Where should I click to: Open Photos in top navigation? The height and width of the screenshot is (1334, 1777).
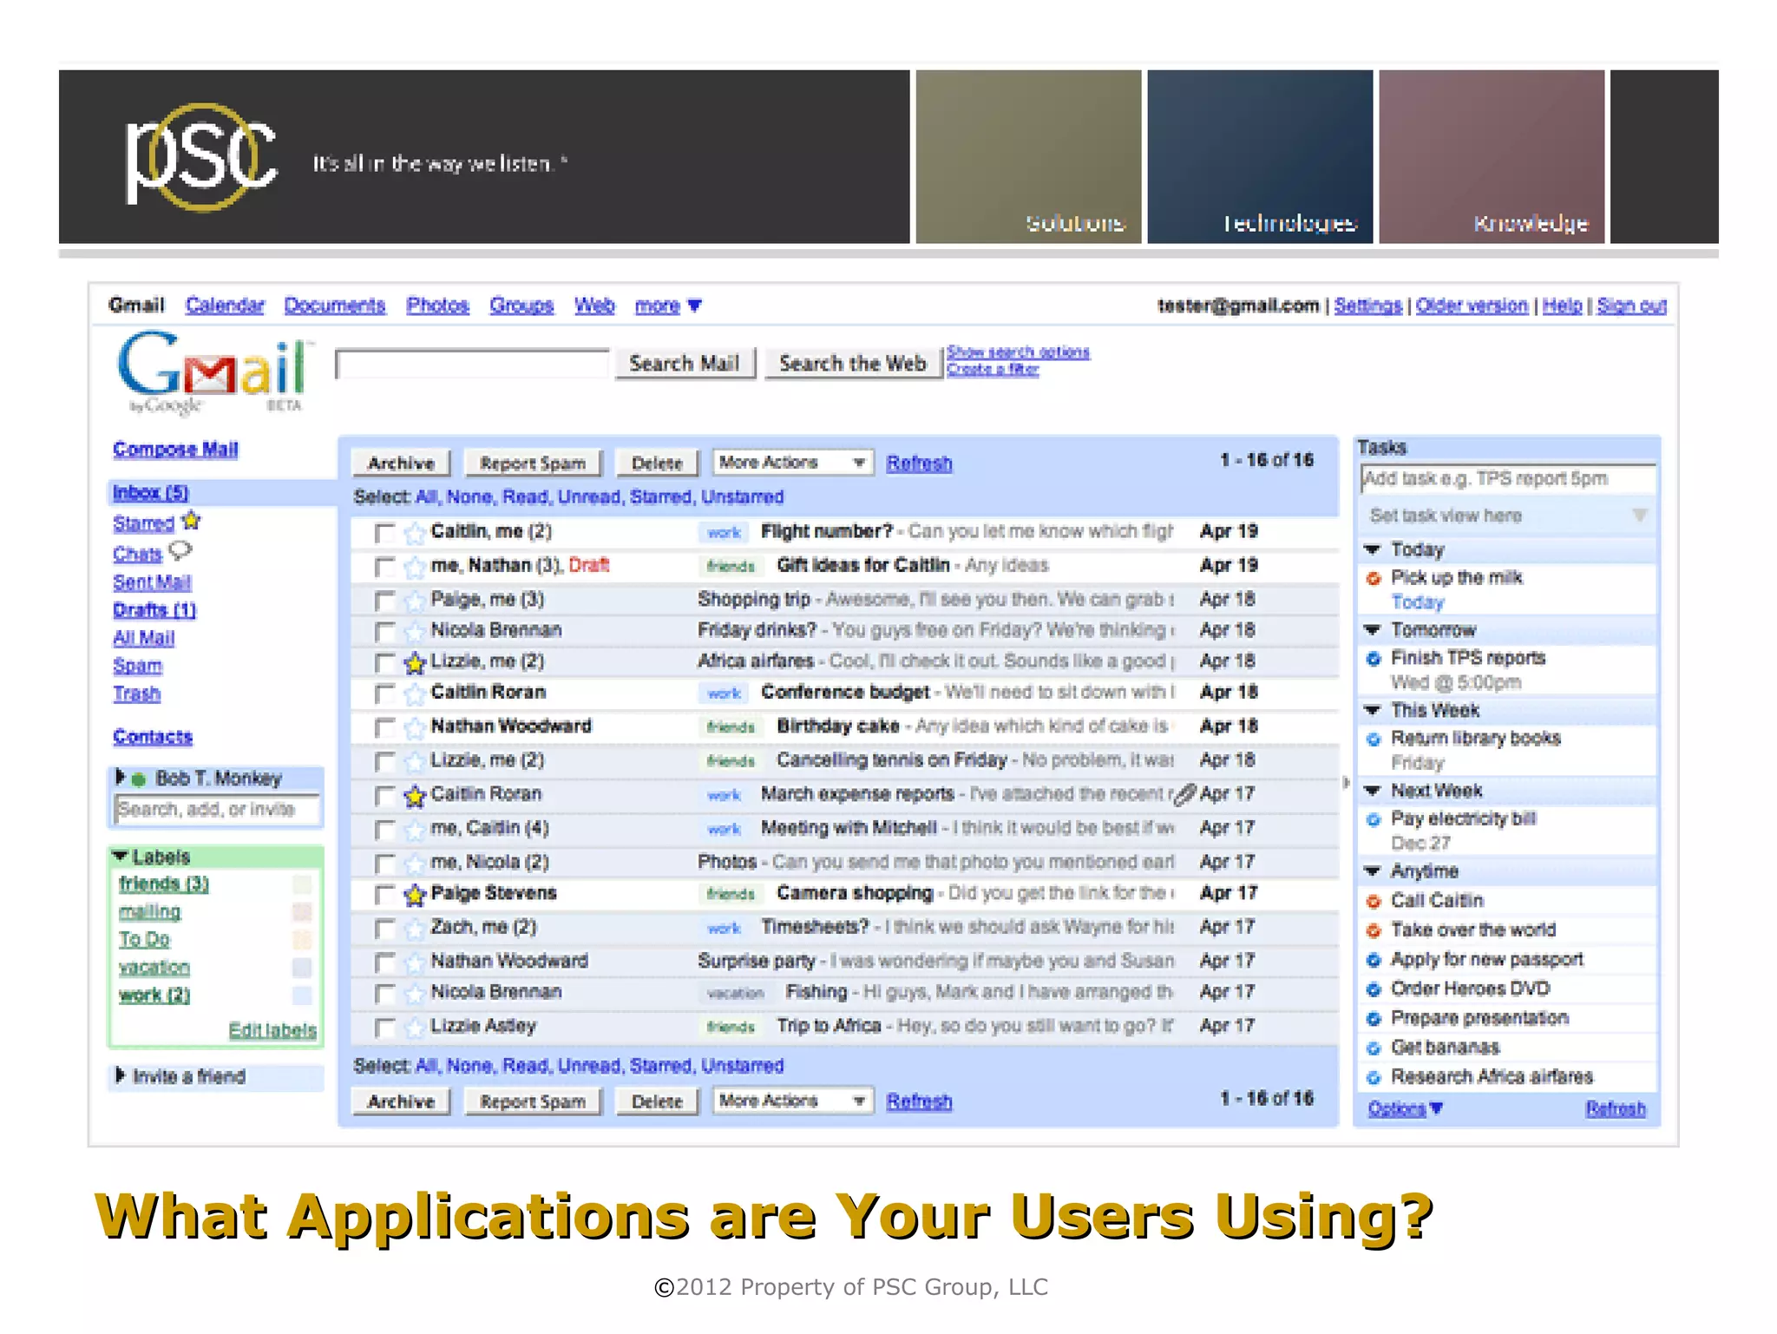[x=437, y=306]
